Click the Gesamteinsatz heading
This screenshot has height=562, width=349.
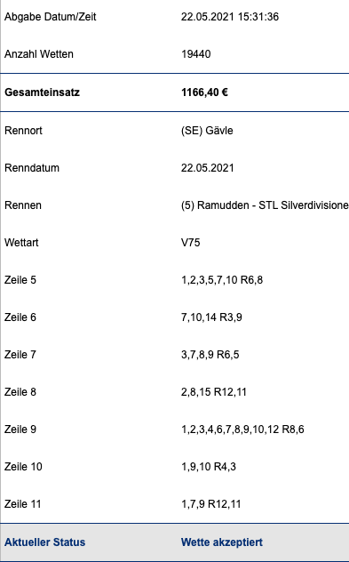click(42, 92)
